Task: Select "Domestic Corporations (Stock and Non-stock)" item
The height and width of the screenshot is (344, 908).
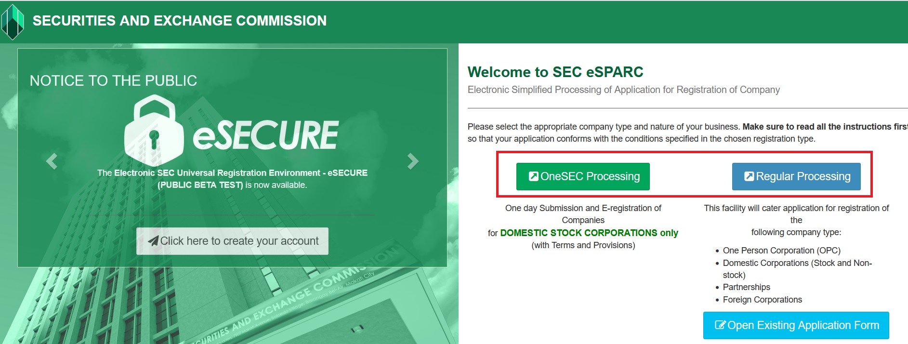Action: 797,263
